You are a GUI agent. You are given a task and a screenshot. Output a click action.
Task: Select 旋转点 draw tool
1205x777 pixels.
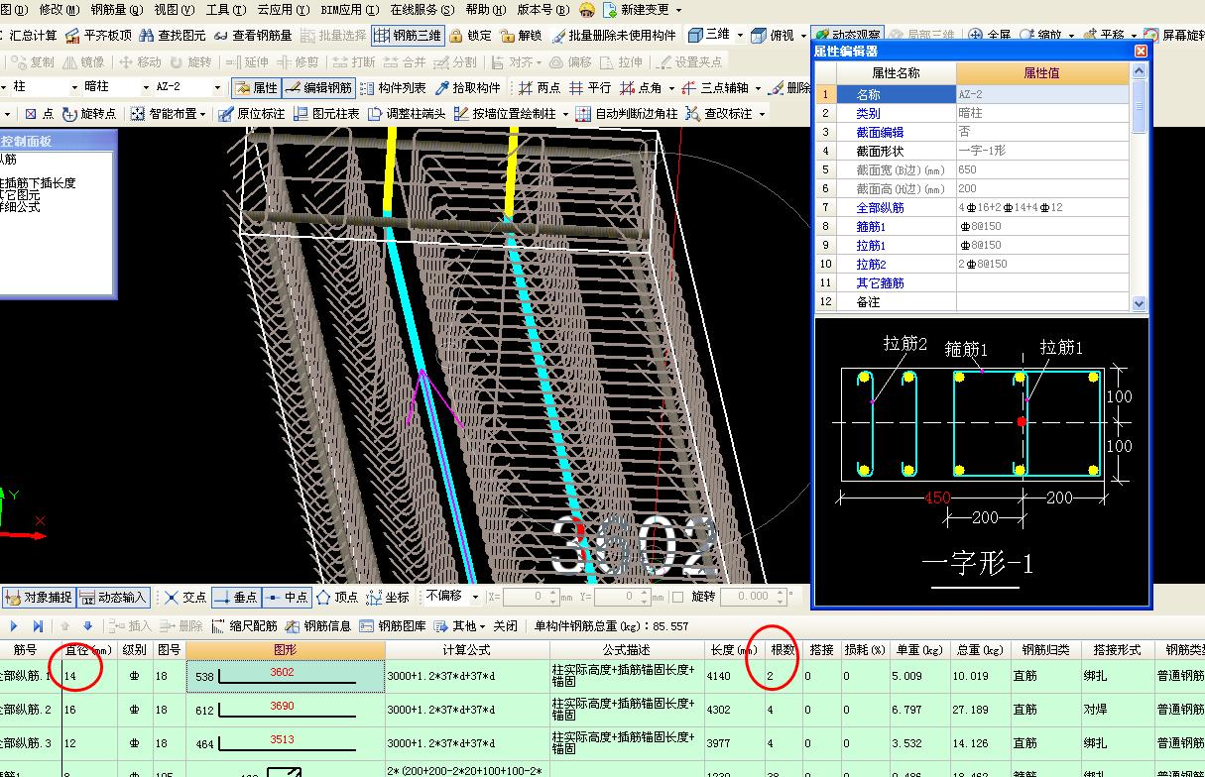tap(88, 114)
